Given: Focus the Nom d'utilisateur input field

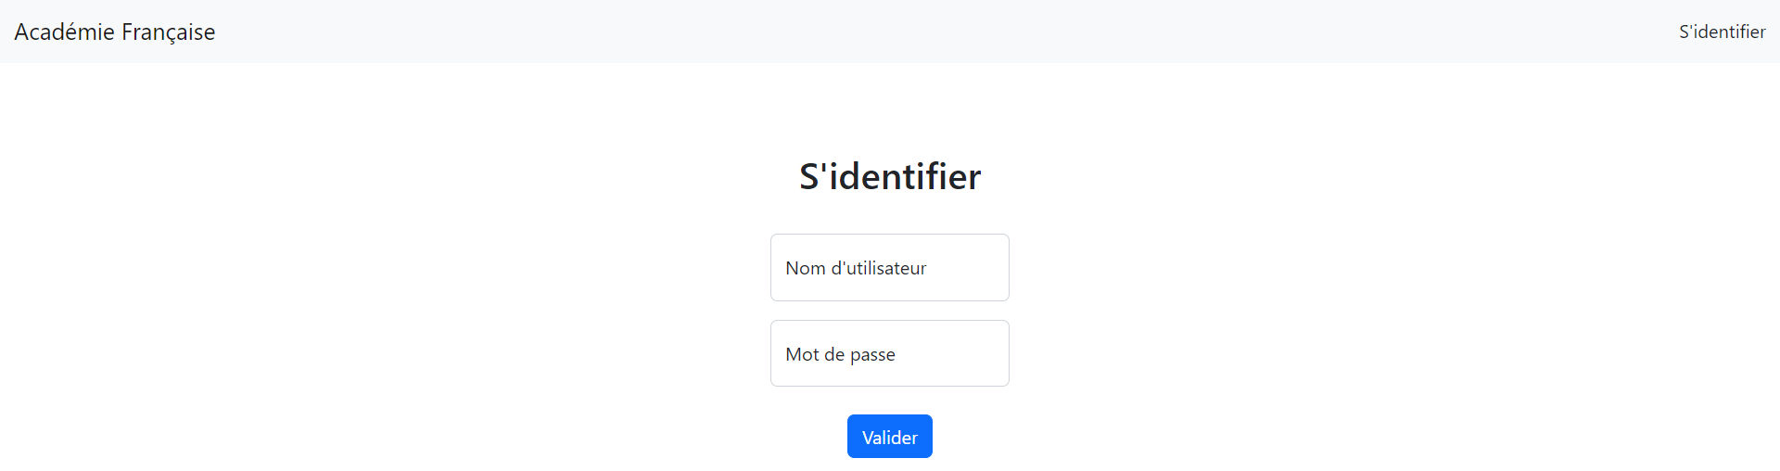Looking at the screenshot, I should click(889, 267).
